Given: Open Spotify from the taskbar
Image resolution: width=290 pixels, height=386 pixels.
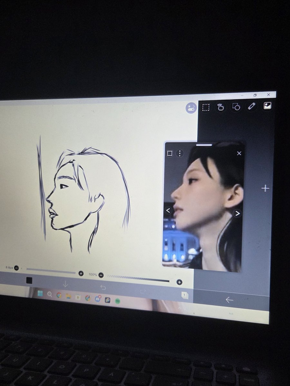Looking at the screenshot, I should (x=118, y=301).
